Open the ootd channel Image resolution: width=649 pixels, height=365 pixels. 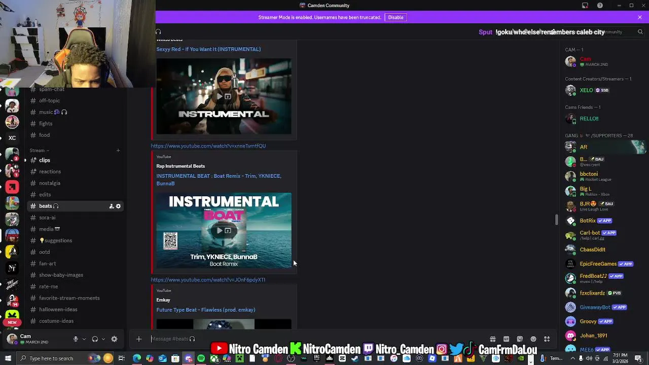[76, 252]
